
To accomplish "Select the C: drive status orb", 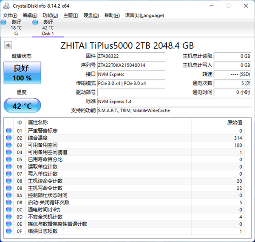I will point(4,22).
